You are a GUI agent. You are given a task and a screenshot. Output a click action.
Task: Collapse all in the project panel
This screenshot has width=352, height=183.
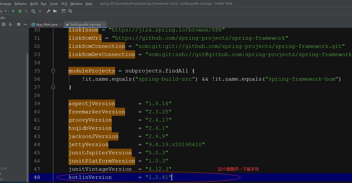tap(10, 24)
